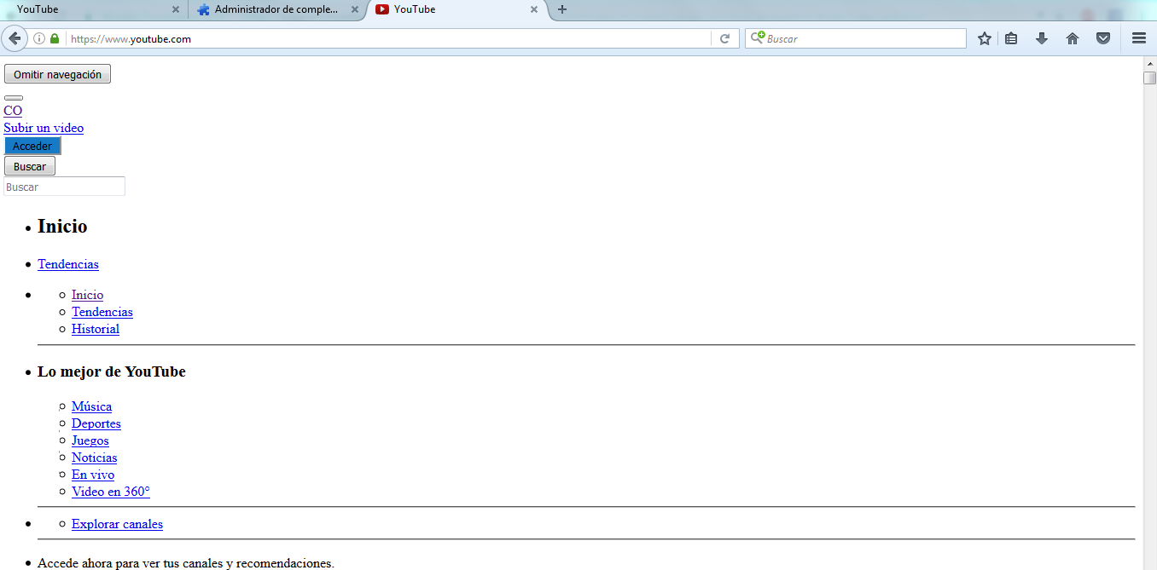
Task: Reload the page with the refresh icon
Action: 724,38
